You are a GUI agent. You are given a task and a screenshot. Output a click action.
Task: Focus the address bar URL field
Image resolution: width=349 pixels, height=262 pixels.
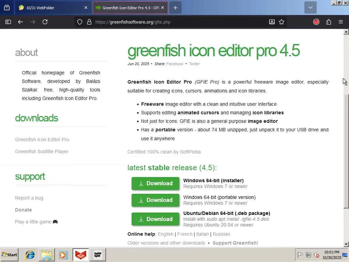(x=180, y=22)
